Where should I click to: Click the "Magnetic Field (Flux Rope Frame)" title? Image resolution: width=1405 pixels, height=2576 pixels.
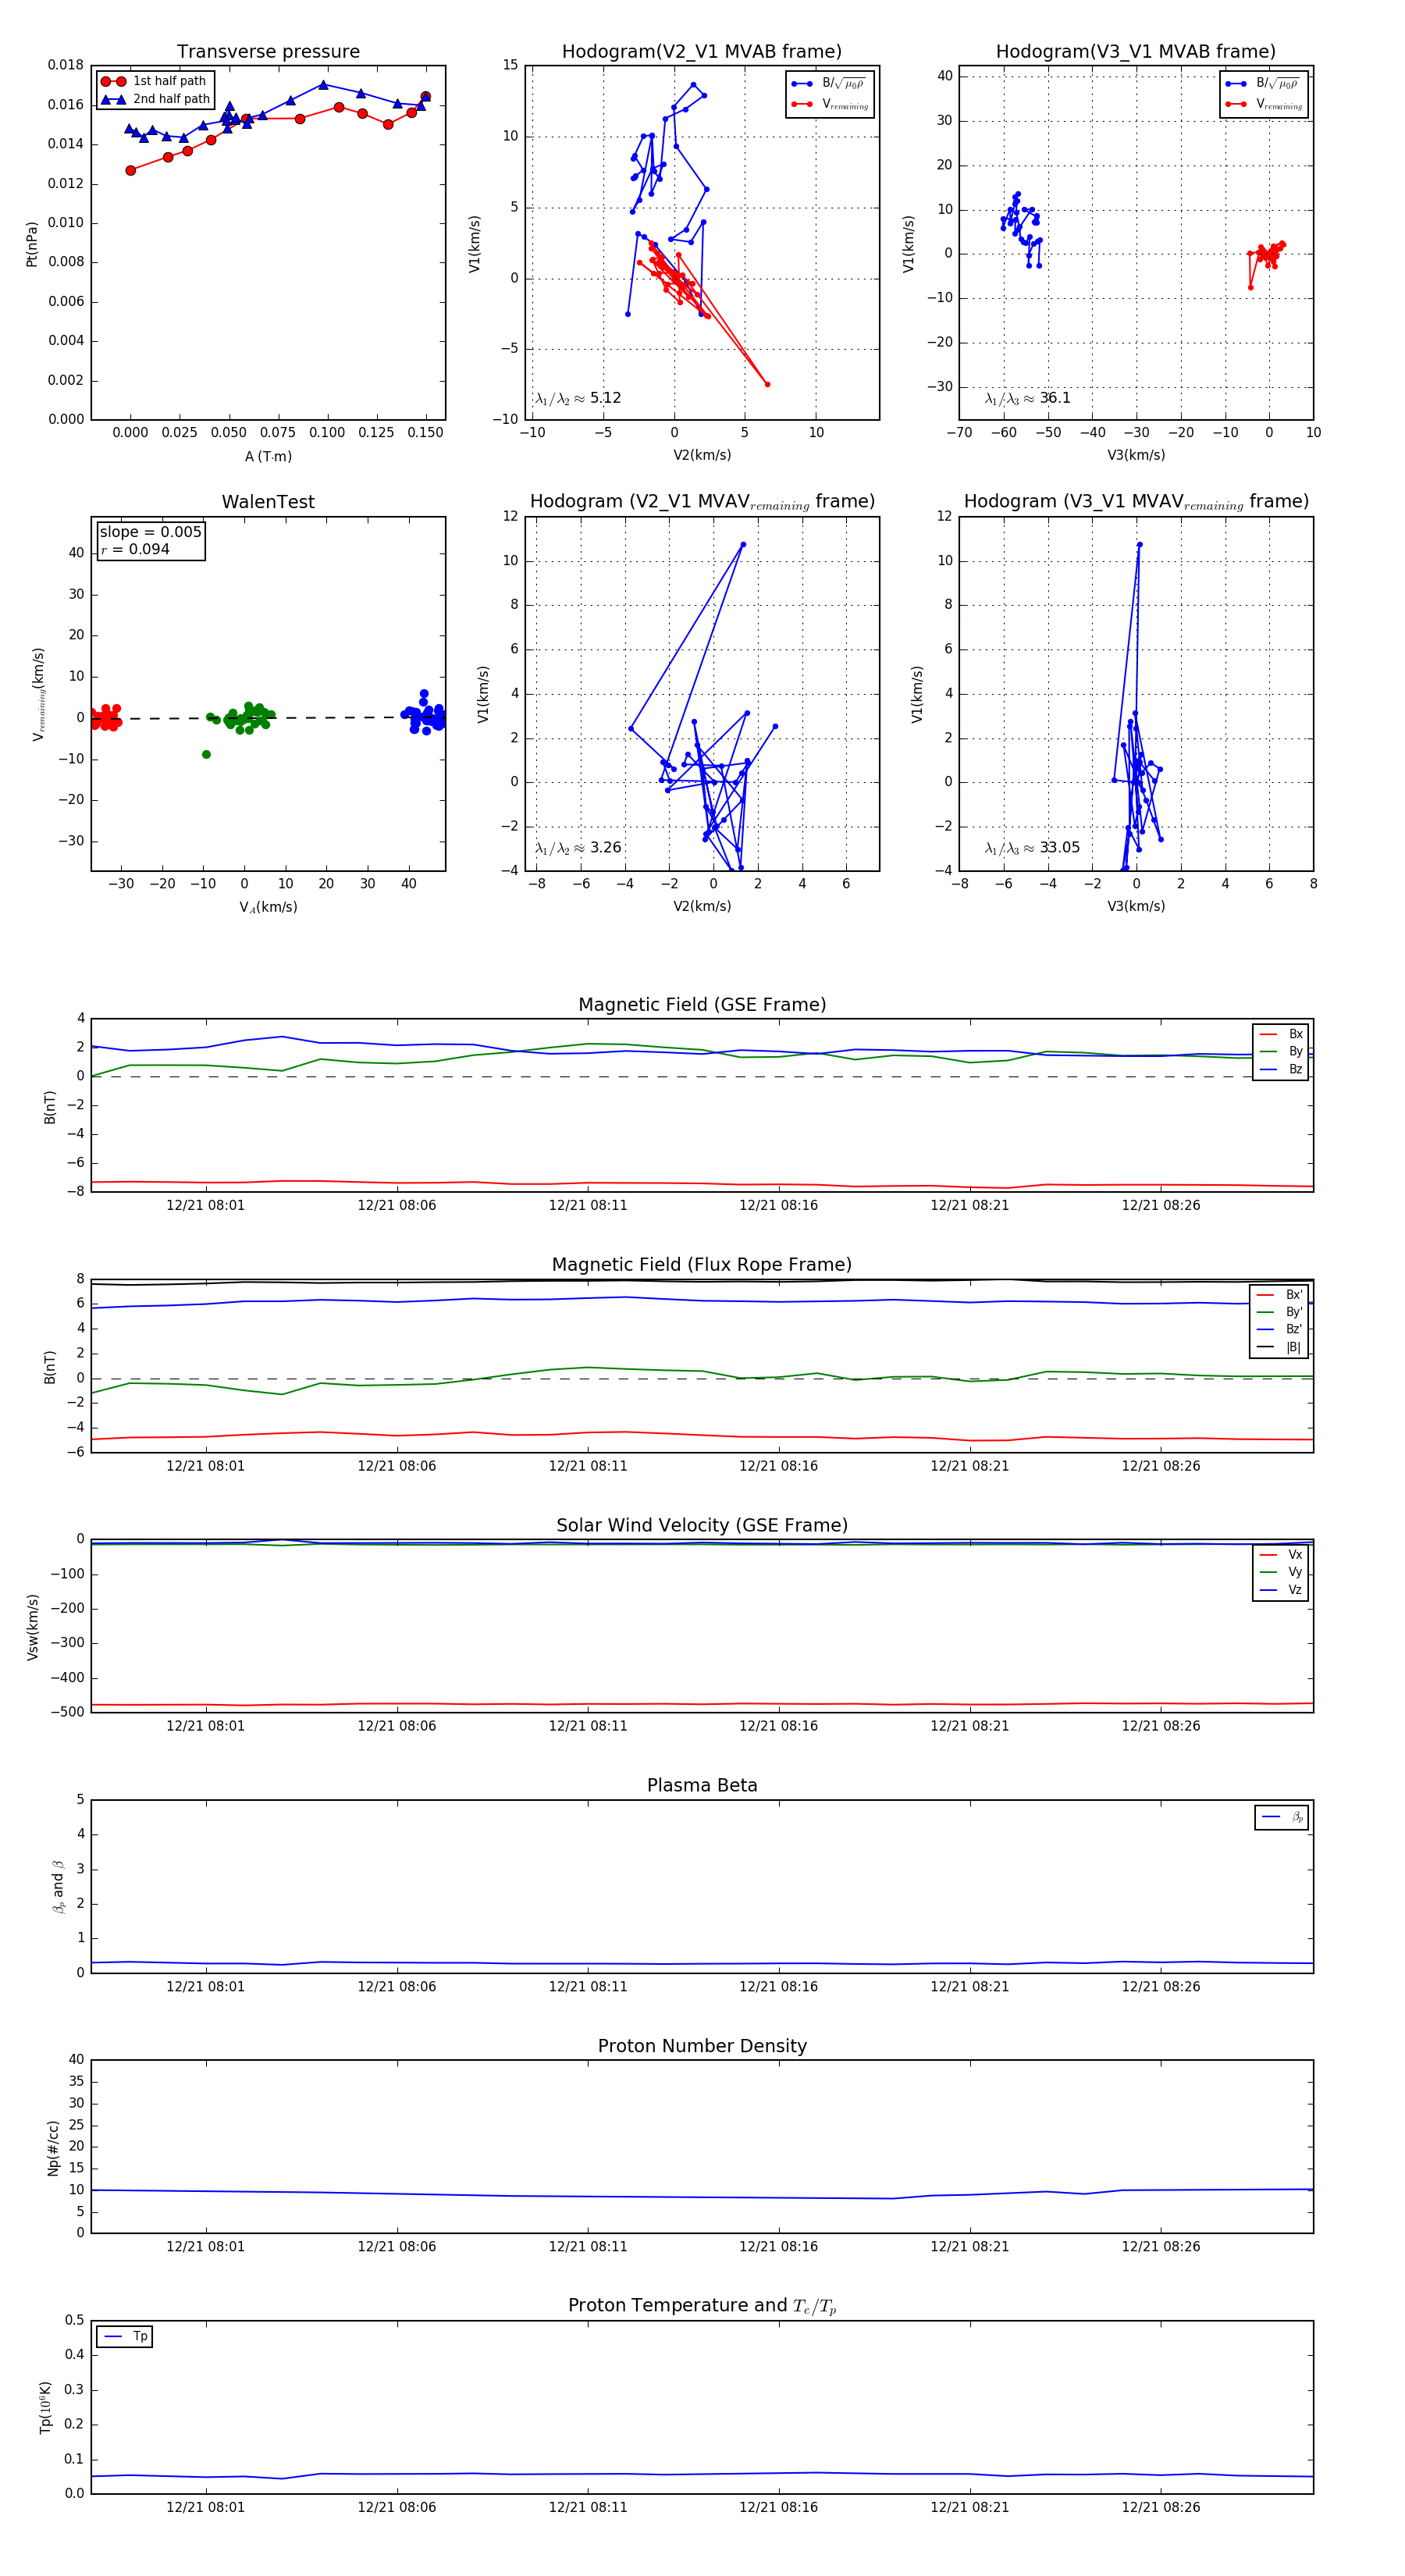point(702,1265)
